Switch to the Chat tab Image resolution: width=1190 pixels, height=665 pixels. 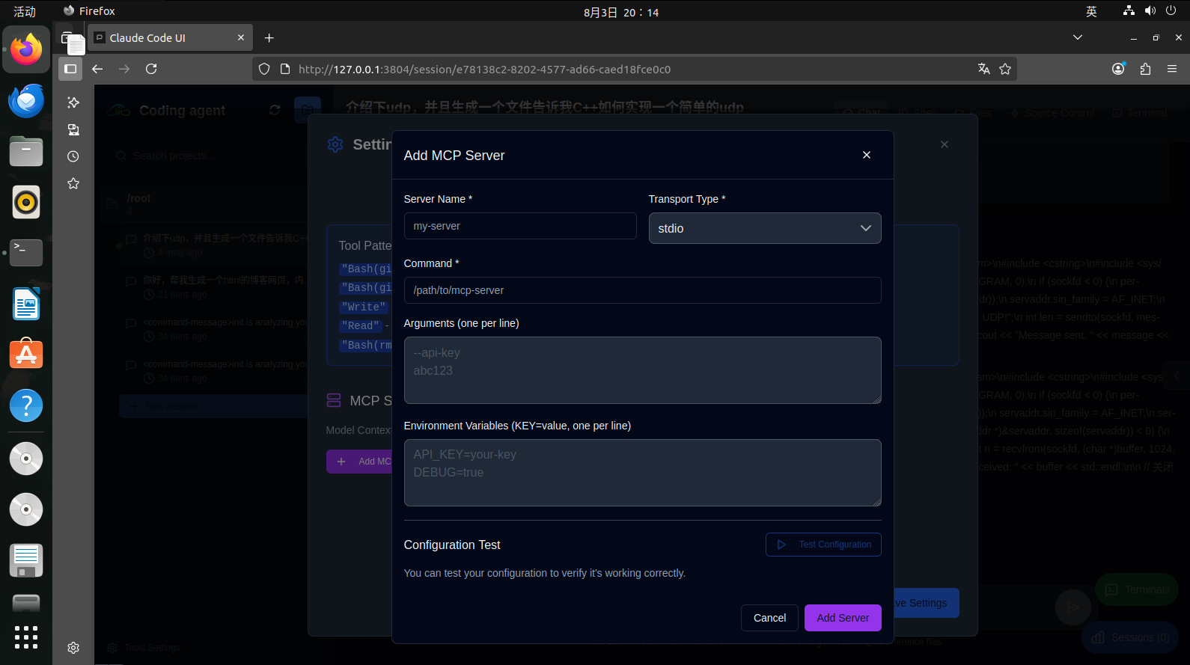(862, 113)
